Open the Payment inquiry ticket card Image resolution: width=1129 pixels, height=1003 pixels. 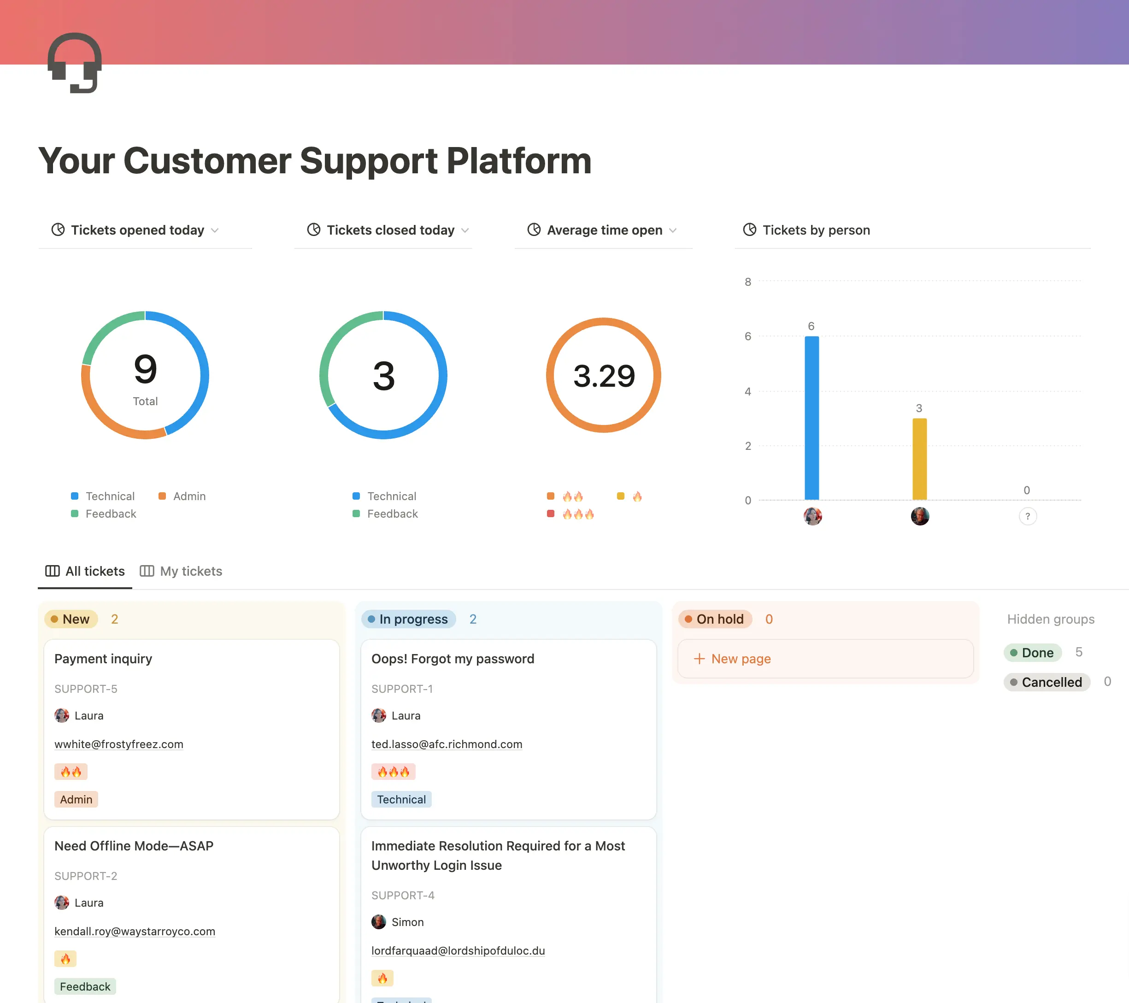103,658
